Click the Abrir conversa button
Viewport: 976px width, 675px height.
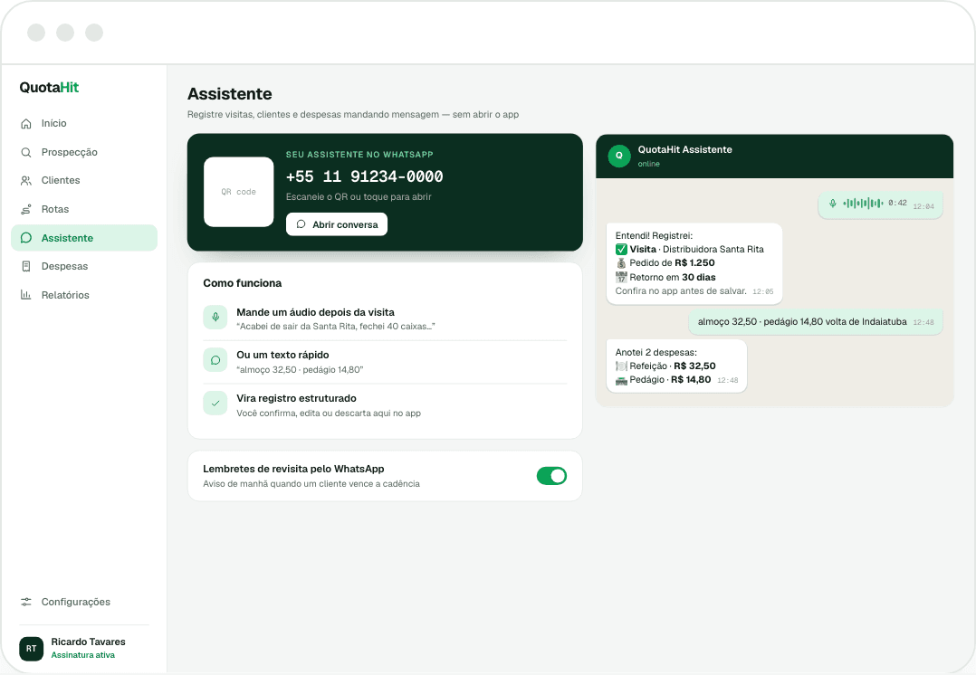pos(337,224)
